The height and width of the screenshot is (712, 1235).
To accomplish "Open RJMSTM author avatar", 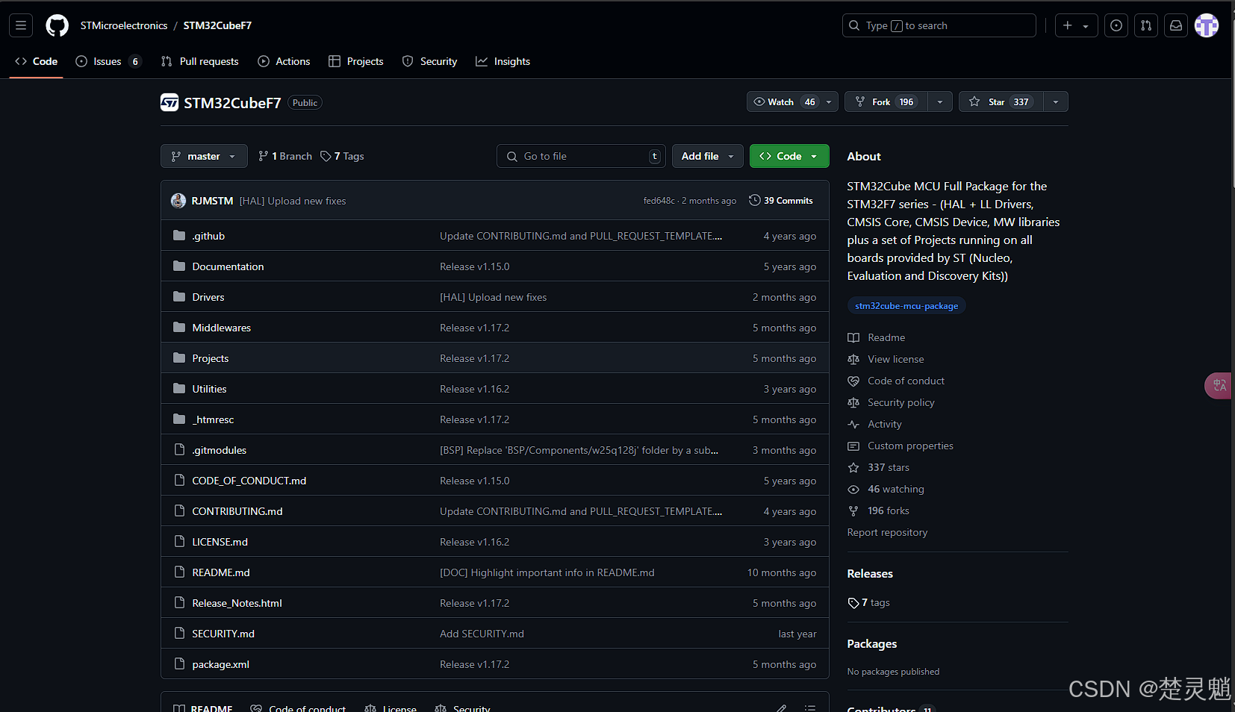I will pos(178,201).
